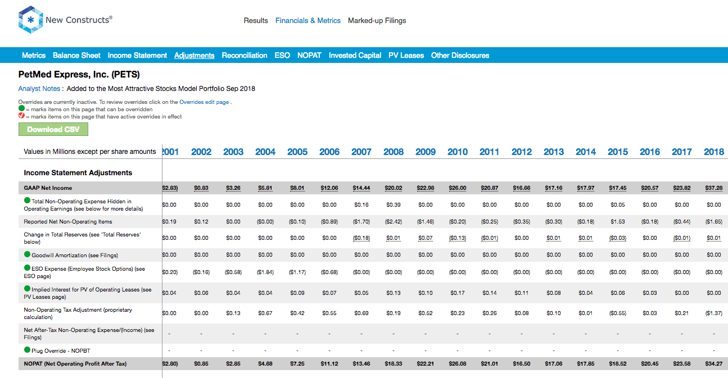Open the Analyst Notes link
Image resolution: width=728 pixels, height=378 pixels.
point(39,89)
